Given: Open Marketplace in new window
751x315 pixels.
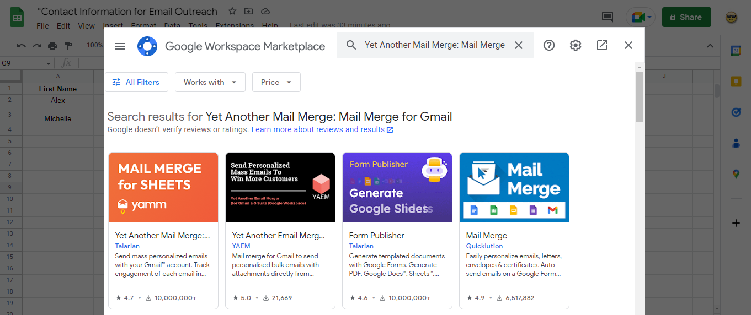Looking at the screenshot, I should coord(602,45).
